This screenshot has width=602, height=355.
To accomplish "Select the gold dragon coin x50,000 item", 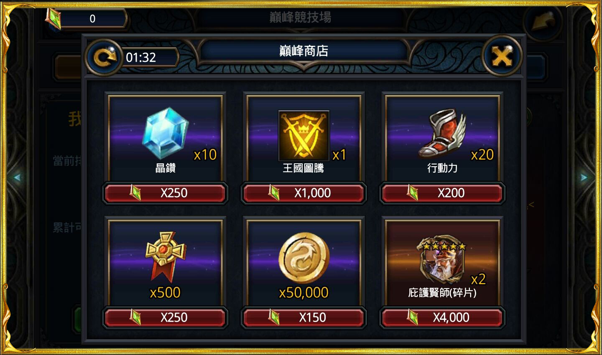I will click(304, 258).
